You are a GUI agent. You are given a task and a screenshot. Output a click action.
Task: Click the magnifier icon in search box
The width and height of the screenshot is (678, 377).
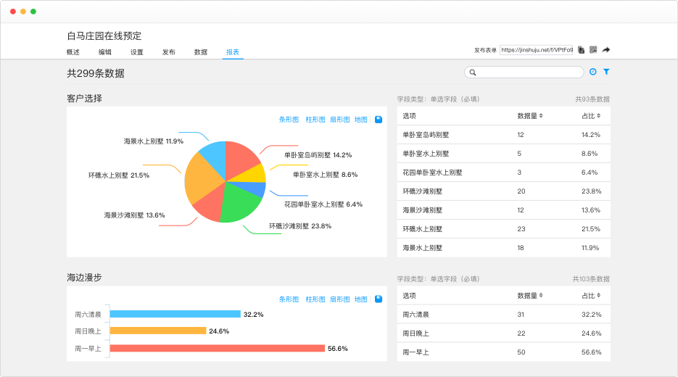473,72
